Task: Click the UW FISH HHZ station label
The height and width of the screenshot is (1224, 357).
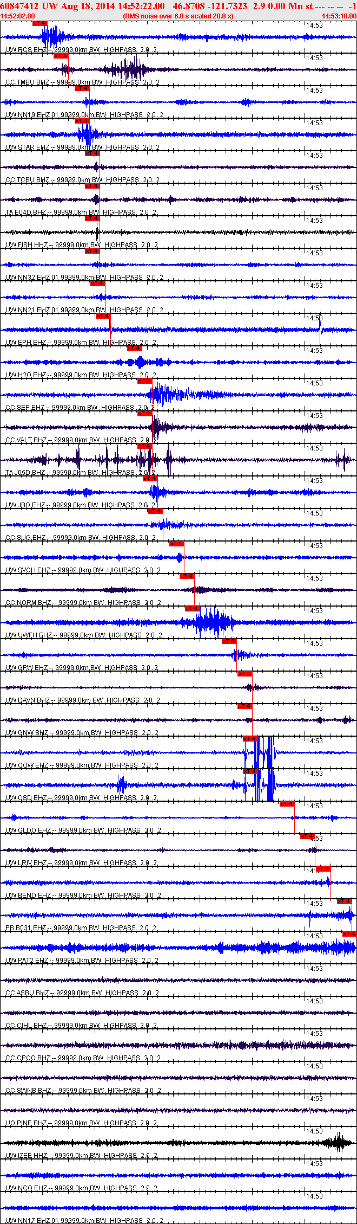Action: click(27, 245)
